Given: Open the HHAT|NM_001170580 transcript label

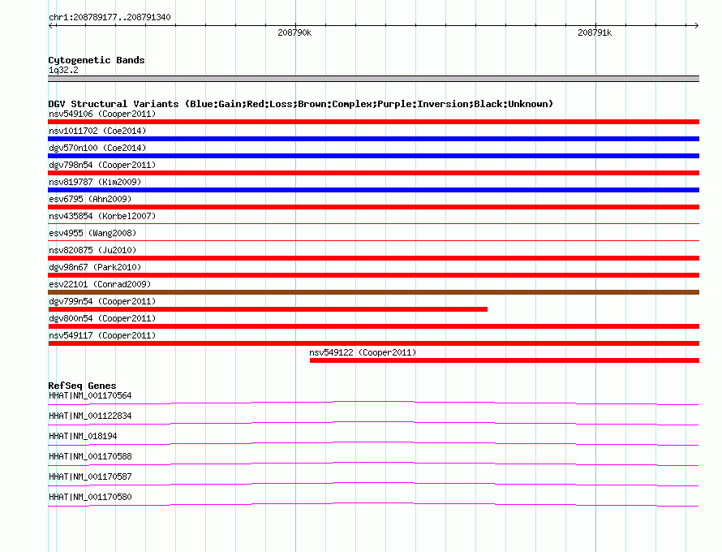Looking at the screenshot, I should coord(90,497).
